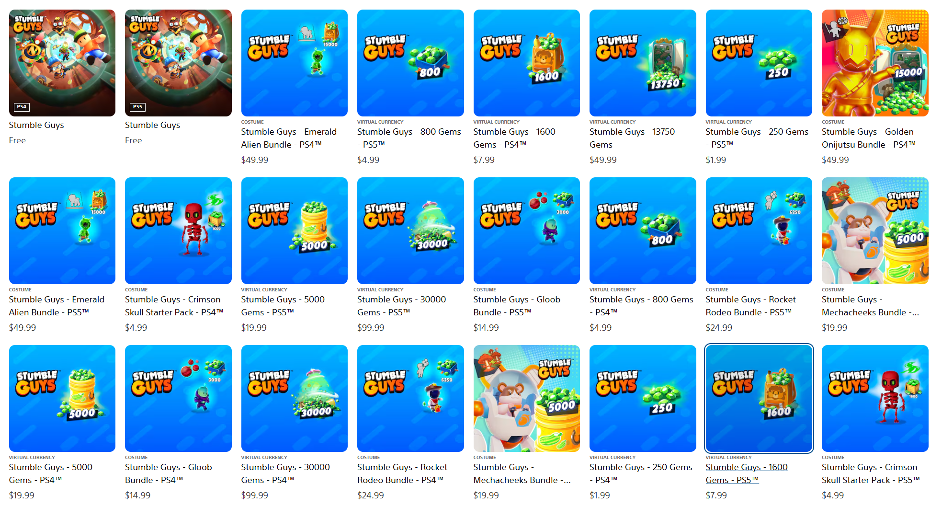Open Gloob Bundle PS5 product image
The image size is (942, 507).
click(527, 230)
